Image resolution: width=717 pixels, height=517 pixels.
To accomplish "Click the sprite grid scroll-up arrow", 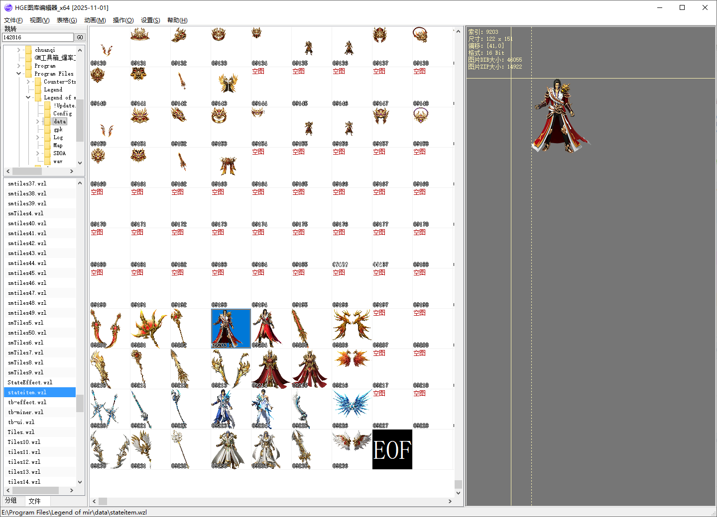I will point(458,31).
